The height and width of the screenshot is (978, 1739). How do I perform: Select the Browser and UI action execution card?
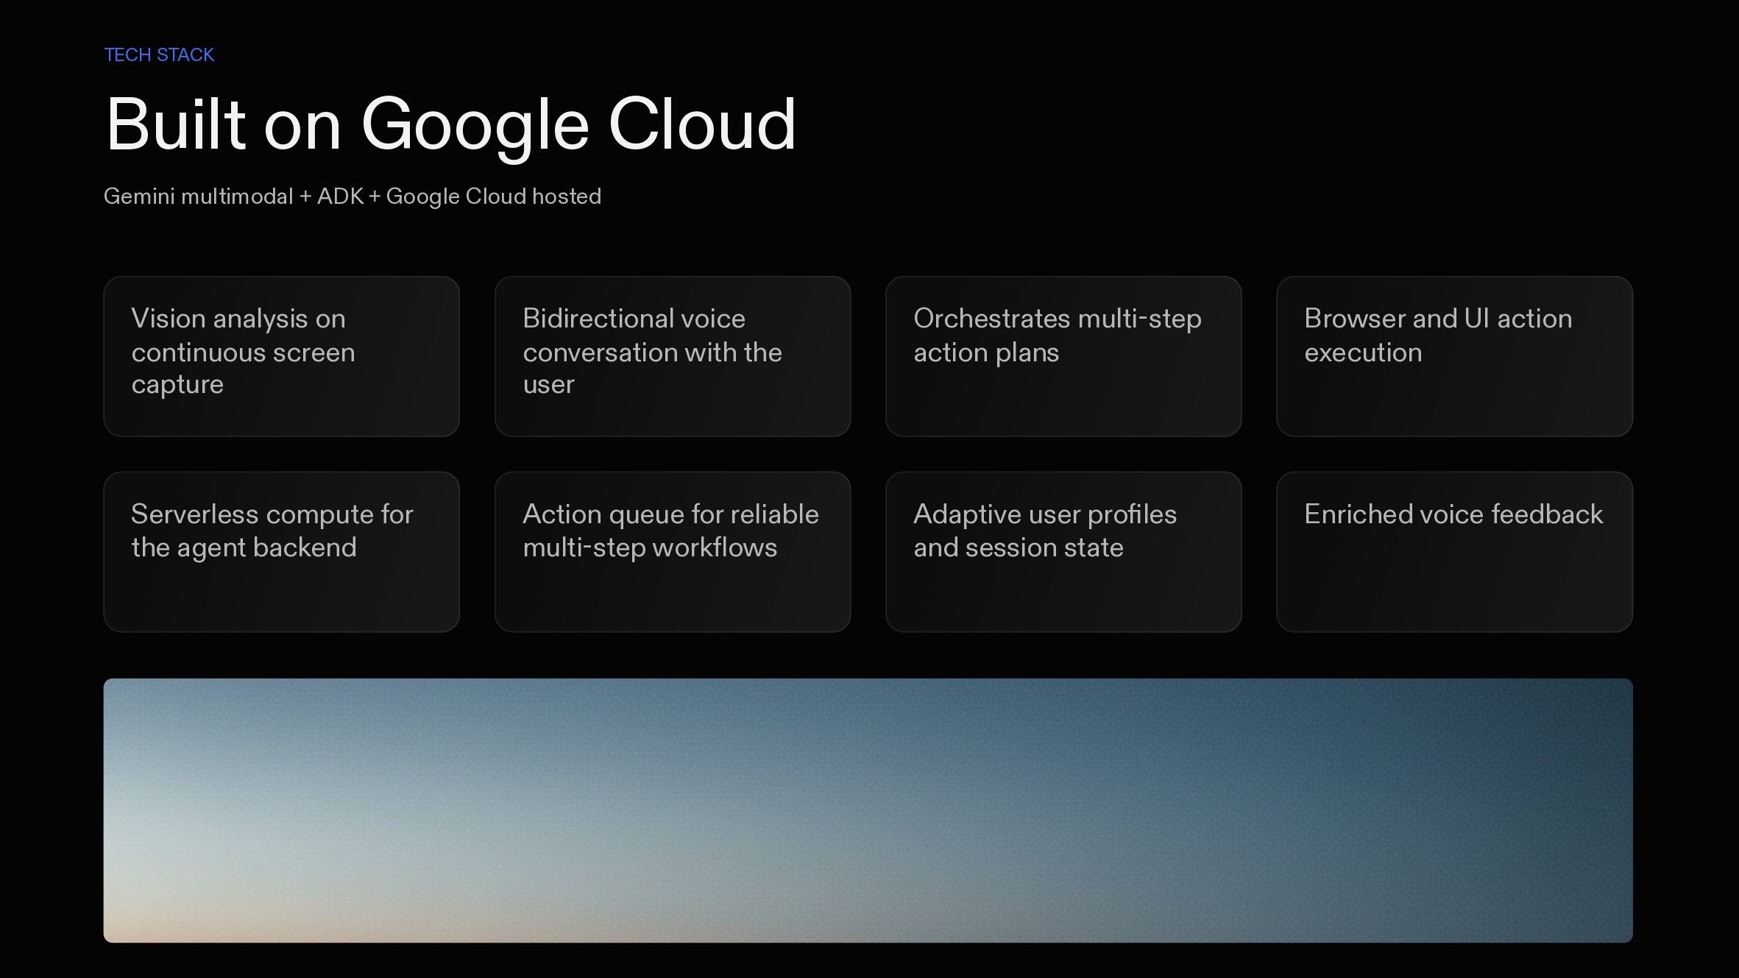click(x=1454, y=356)
